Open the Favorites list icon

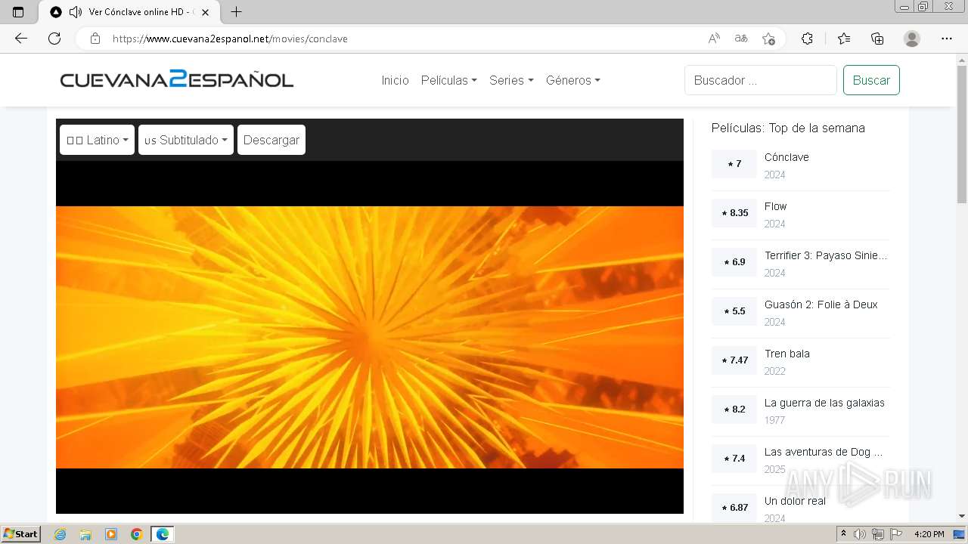844,39
